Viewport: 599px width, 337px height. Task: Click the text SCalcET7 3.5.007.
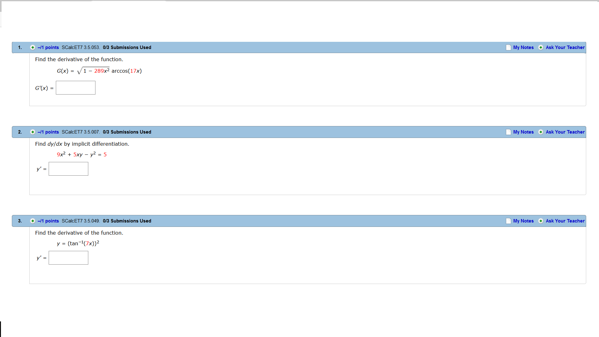[x=81, y=132]
